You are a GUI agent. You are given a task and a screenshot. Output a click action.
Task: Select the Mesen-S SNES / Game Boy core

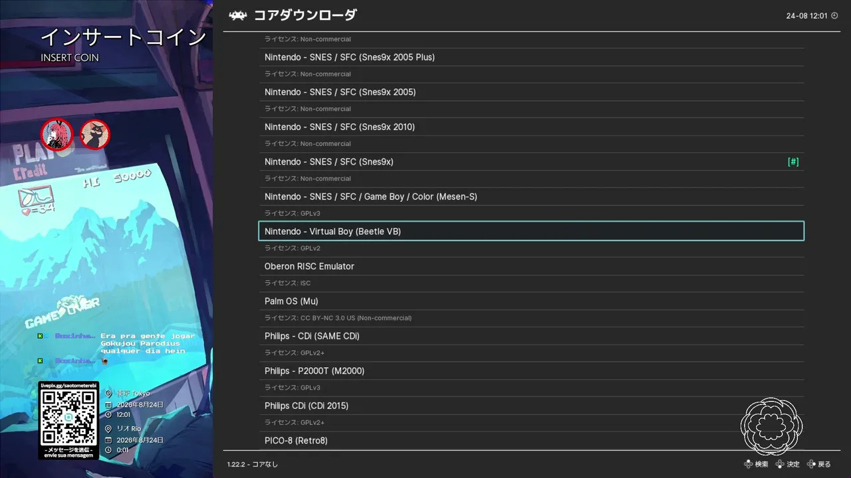tap(531, 197)
